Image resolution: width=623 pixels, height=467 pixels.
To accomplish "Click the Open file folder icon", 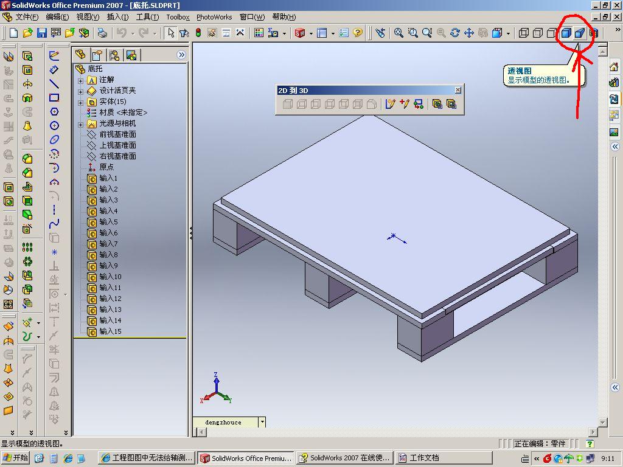I will tap(27, 33).
